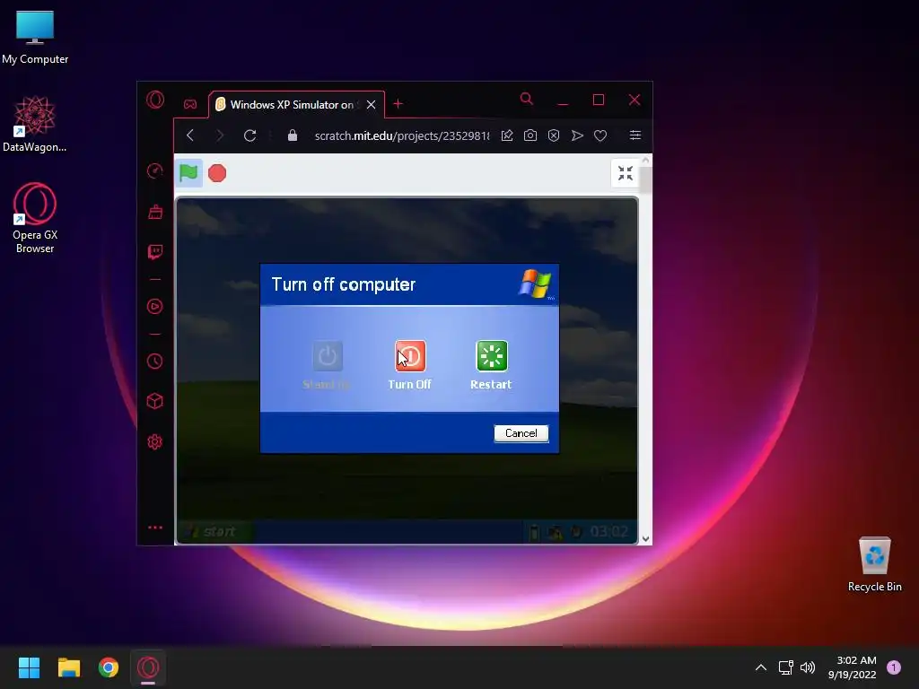The width and height of the screenshot is (919, 689).
Task: Open GX Corner gamepad icon
Action: click(190, 104)
